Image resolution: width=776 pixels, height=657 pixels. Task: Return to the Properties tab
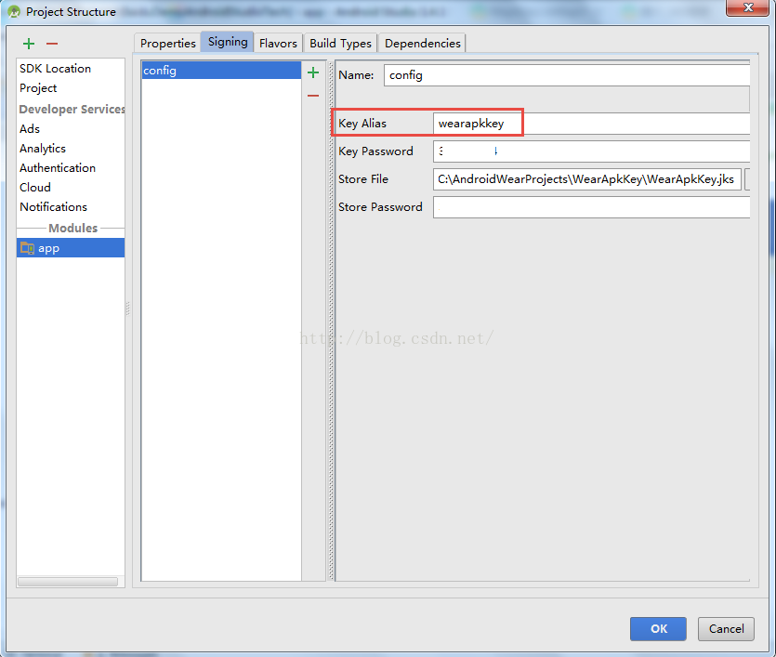click(x=167, y=43)
